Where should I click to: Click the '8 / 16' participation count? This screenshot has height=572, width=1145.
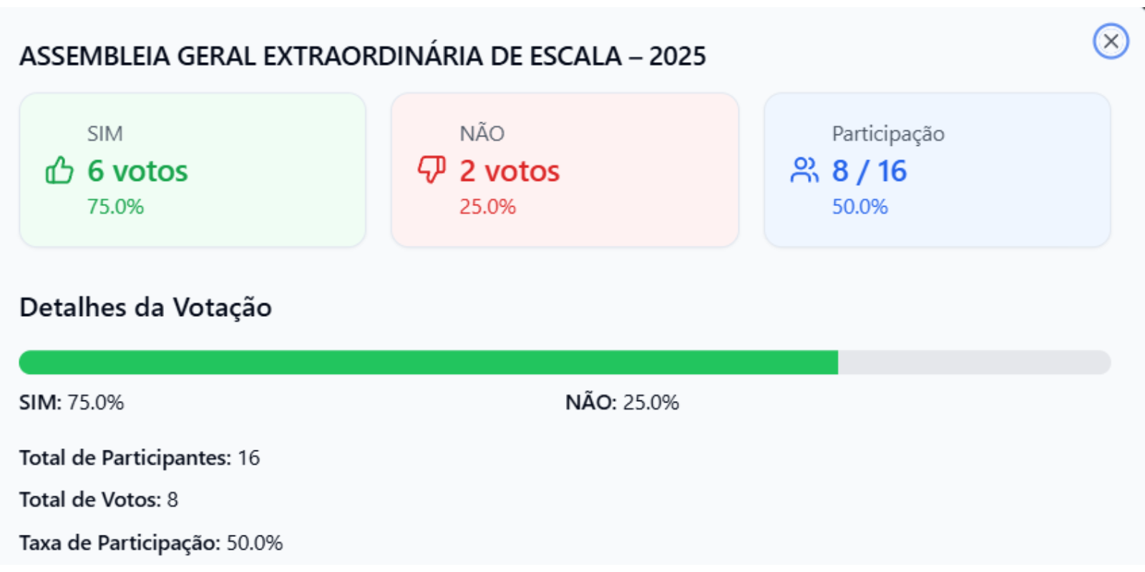pyautogui.click(x=869, y=172)
